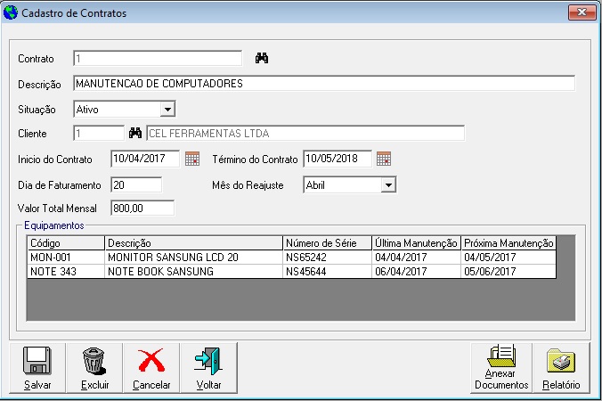Click the Cliente code field
Viewport: 602px width, 401px height.
coord(99,134)
